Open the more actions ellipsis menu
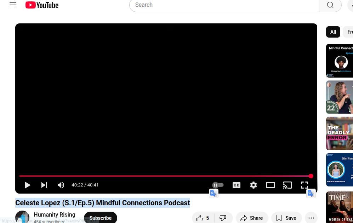Screen dimensions: 353x223 coord(311,218)
